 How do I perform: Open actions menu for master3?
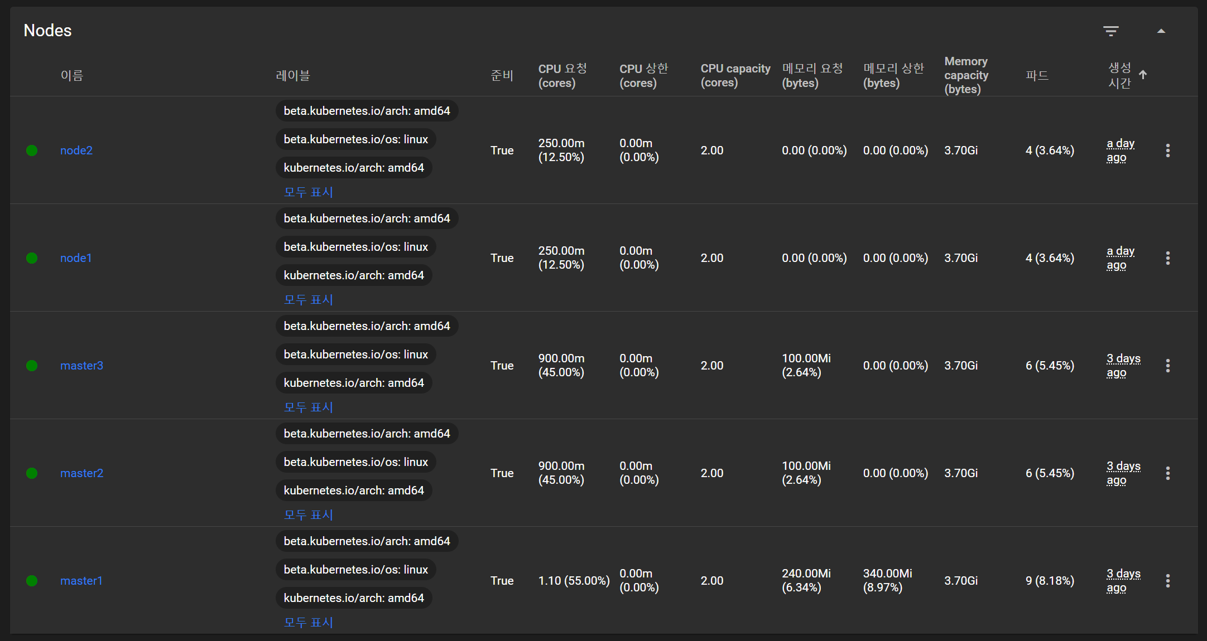pyautogui.click(x=1167, y=366)
